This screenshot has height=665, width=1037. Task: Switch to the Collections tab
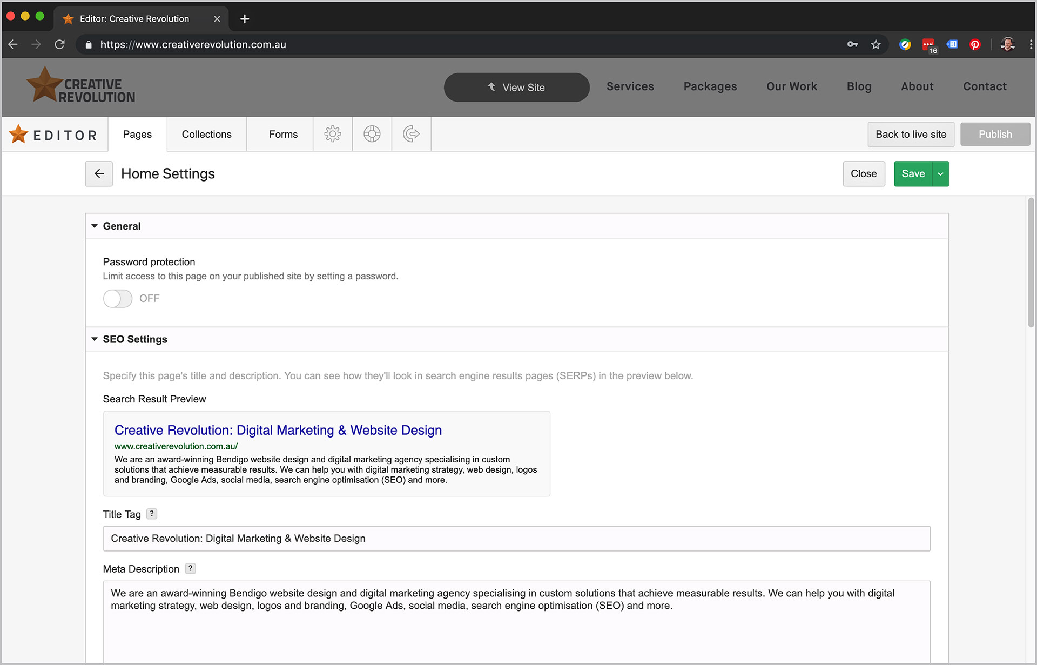click(206, 134)
